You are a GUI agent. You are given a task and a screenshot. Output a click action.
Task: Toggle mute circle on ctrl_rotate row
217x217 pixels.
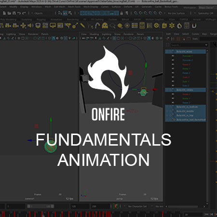[x=167, y=90]
